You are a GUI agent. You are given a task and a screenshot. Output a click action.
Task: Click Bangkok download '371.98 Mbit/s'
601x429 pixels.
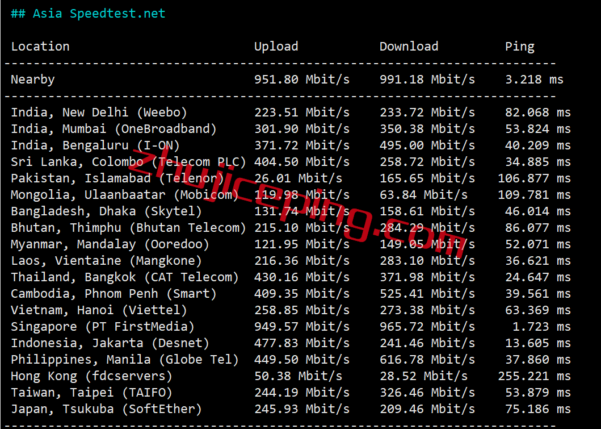[427, 277]
